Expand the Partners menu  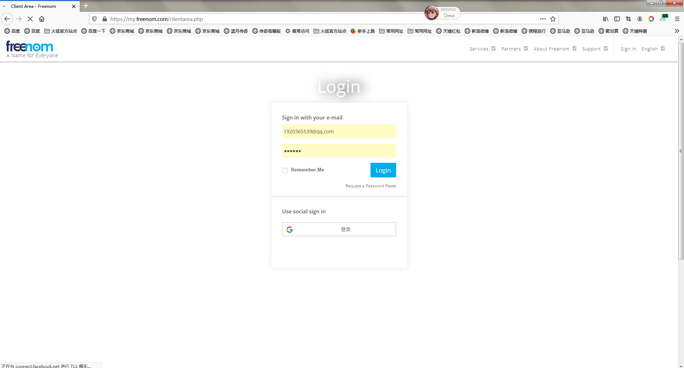coord(514,49)
